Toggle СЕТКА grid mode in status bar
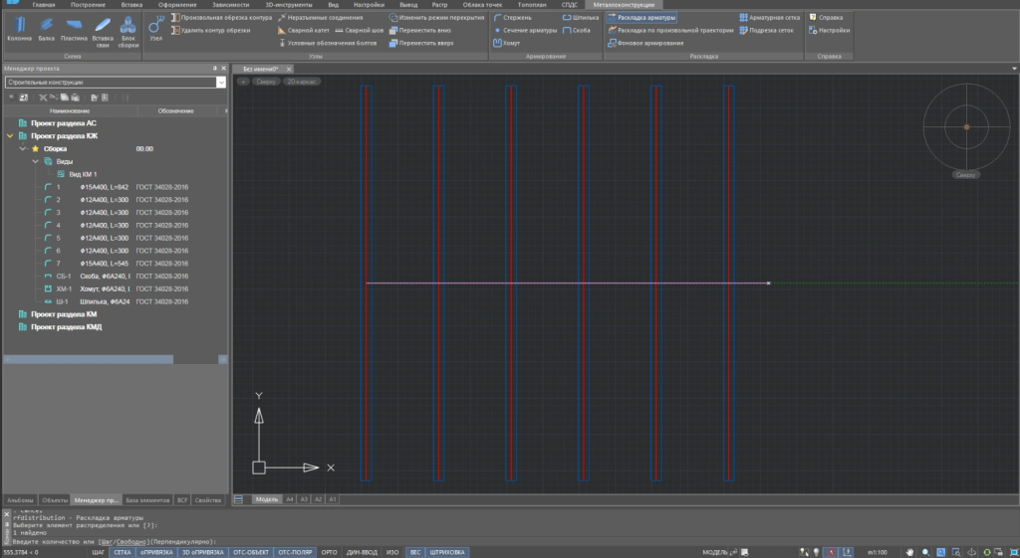The height and width of the screenshot is (558, 1020). pyautogui.click(x=122, y=551)
